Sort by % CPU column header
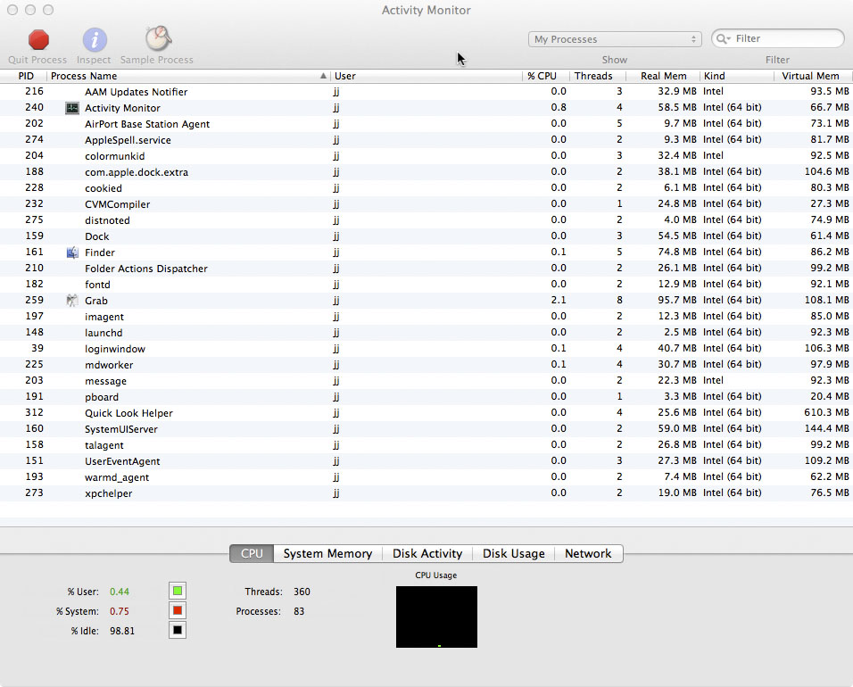The width and height of the screenshot is (853, 687). tap(542, 76)
